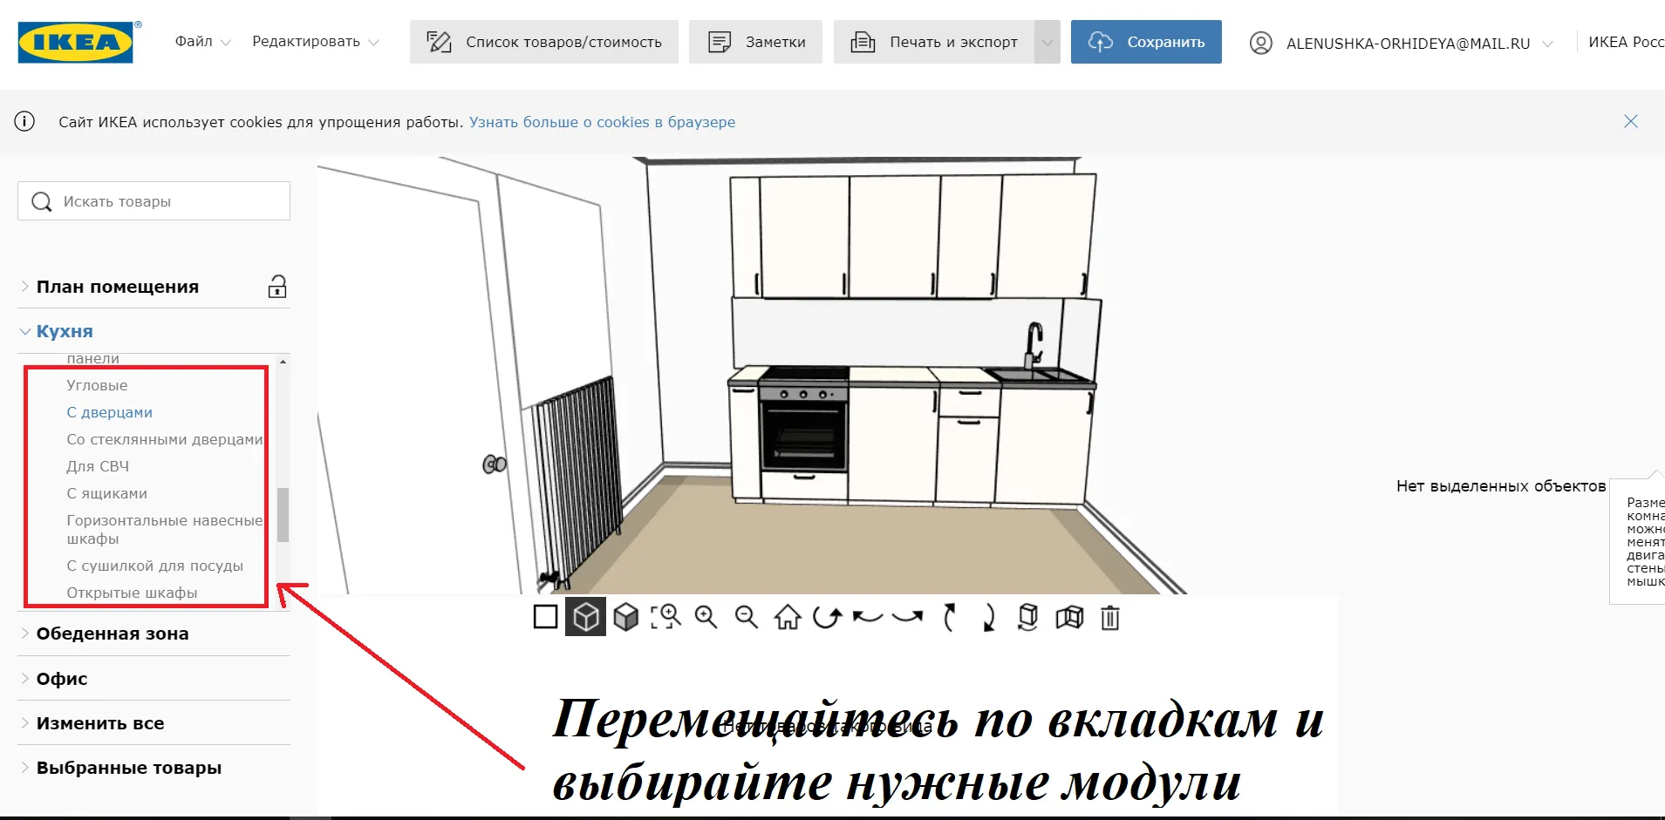This screenshot has height=820, width=1665.
Task: Select the solid shaded 3D cube view
Action: pos(626,617)
